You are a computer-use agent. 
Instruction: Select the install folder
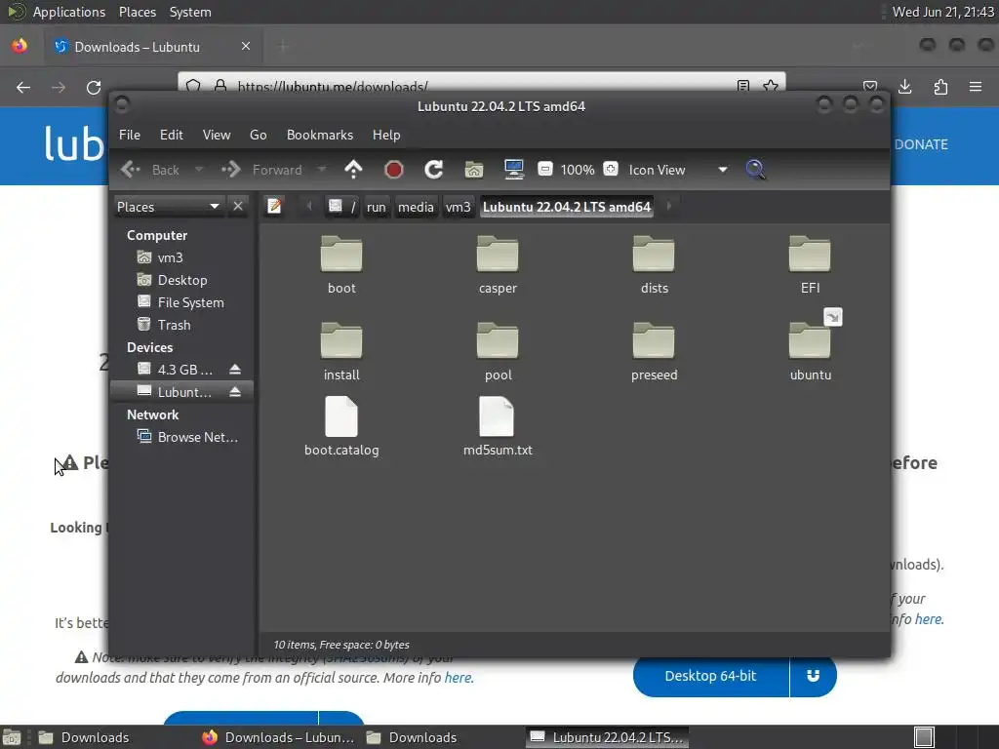tap(341, 351)
